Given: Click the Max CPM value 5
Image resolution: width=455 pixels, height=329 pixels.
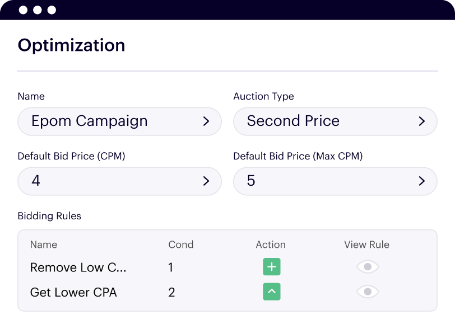Looking at the screenshot, I should pos(251,181).
